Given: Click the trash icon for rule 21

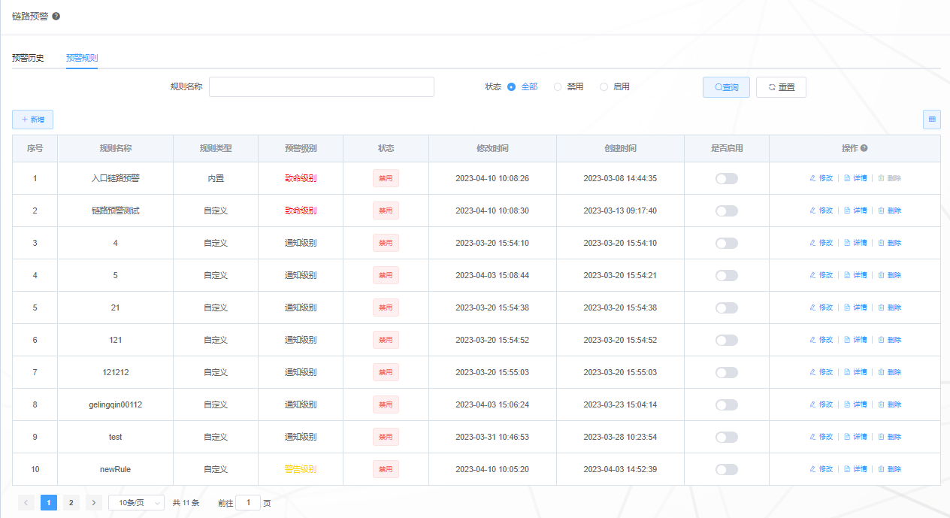Looking at the screenshot, I should tap(882, 307).
